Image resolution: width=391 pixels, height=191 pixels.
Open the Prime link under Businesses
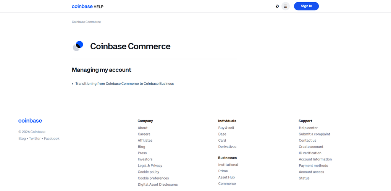[223, 171]
